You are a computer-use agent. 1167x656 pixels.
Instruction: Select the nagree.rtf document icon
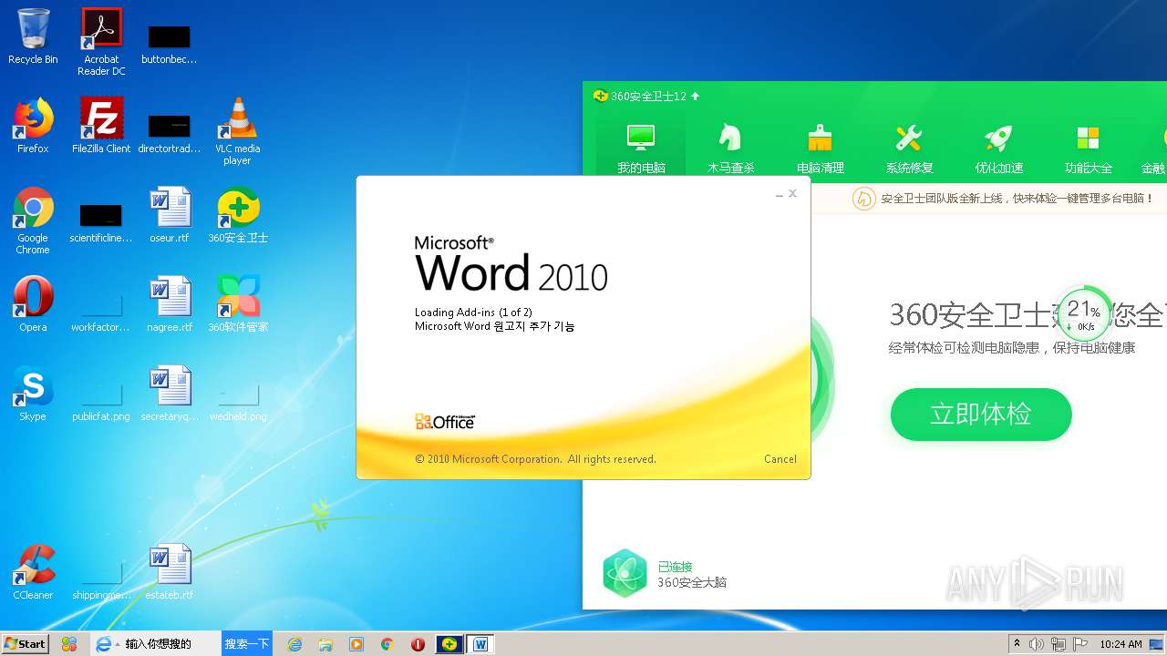(170, 304)
